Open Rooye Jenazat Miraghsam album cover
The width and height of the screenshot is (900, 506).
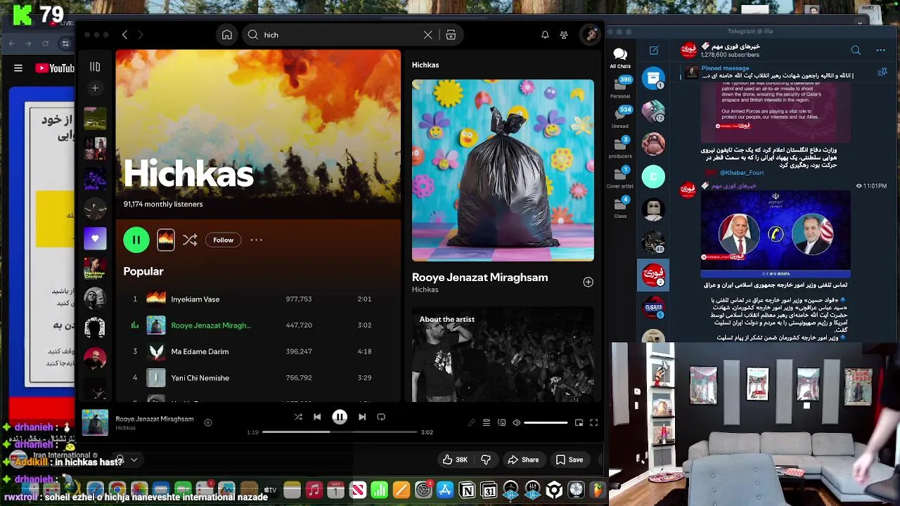tap(503, 170)
